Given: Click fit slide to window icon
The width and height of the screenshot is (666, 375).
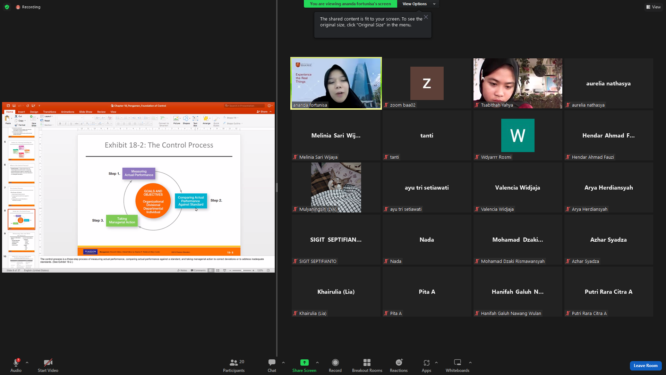Looking at the screenshot, I should pos(268,270).
